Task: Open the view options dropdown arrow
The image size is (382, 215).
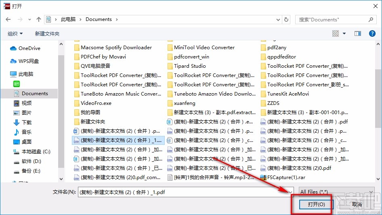Action: 344,33
